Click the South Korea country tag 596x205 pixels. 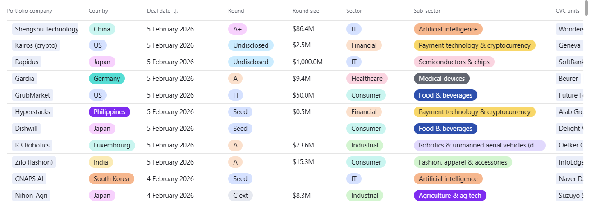click(111, 179)
